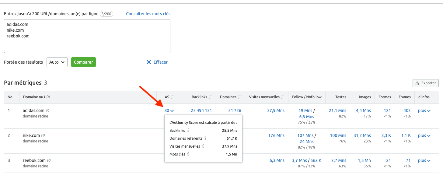
Task: Click adidas.com nofollow 6,5 Mns
Action: point(307,117)
